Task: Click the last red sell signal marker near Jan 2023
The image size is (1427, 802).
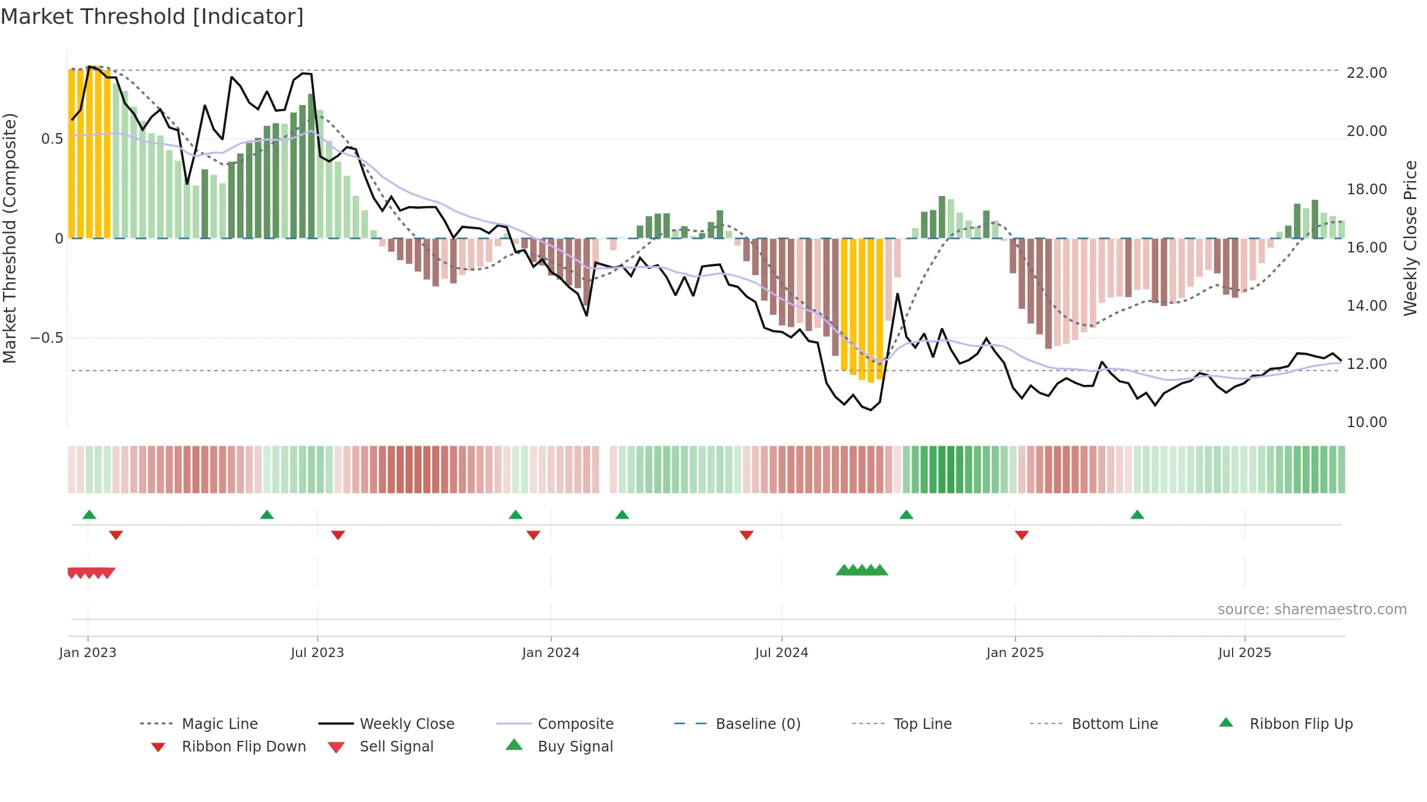Action: pyautogui.click(x=108, y=573)
